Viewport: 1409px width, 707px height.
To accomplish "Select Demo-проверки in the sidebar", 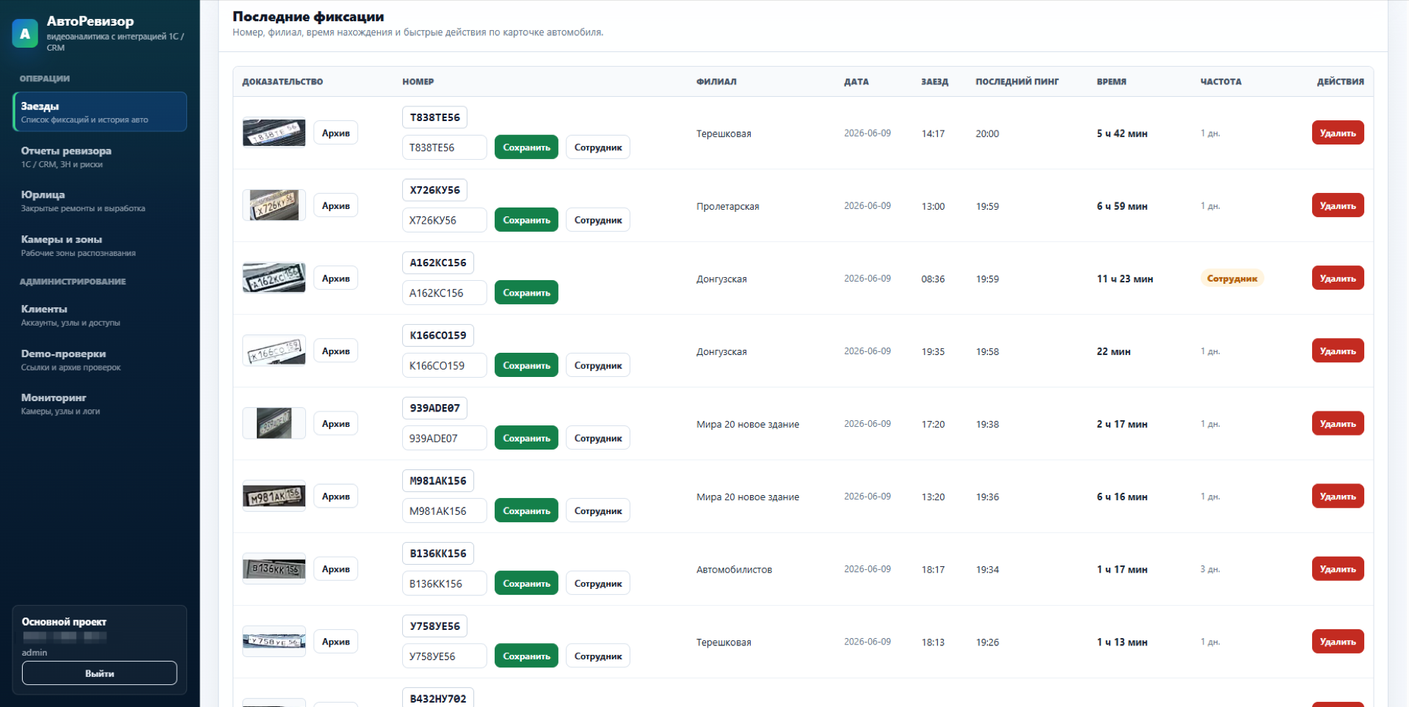I will click(100, 360).
